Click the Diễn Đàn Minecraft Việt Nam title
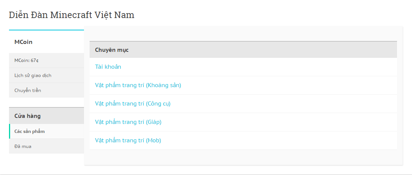This screenshot has width=412, height=175. (x=72, y=15)
